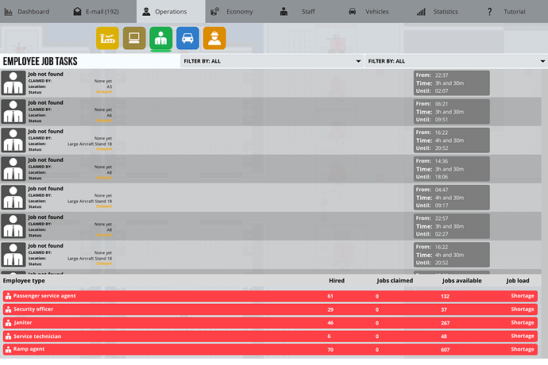This screenshot has width=548, height=365.
Task: Click the Vehicles car icon in top menu
Action: tap(353, 12)
